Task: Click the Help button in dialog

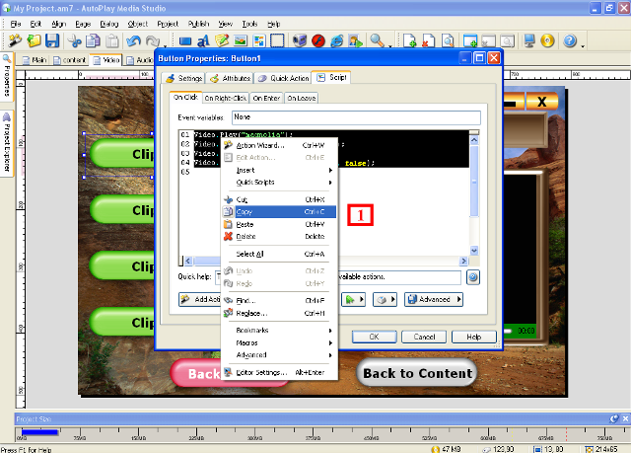Action: [473, 336]
